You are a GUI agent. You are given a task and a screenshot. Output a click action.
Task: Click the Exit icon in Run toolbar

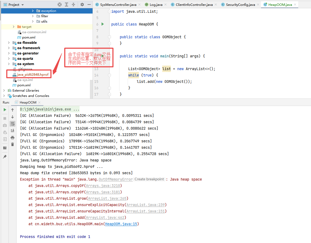pyautogui.click(x=5, y=139)
